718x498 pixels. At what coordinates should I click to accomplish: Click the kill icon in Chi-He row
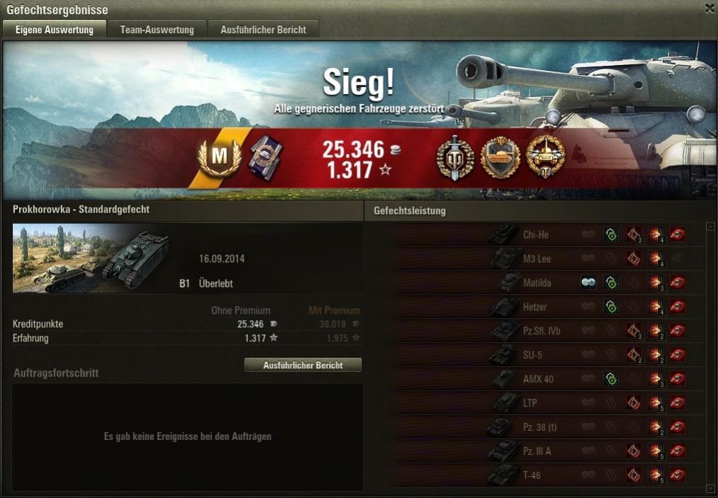678,234
